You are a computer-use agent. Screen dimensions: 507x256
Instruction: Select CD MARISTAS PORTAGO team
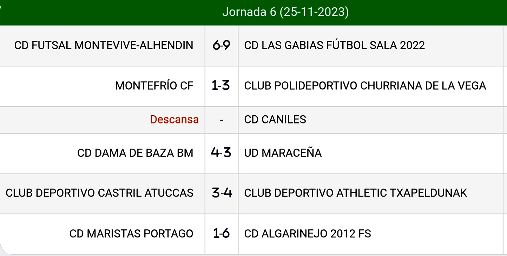pos(131,233)
